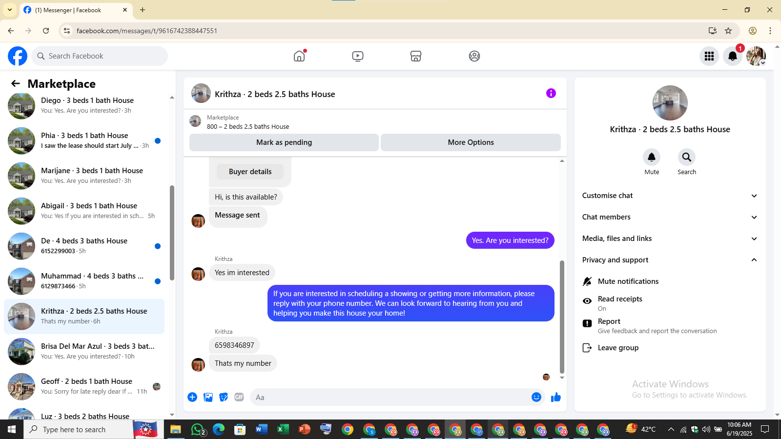This screenshot has width=781, height=439.
Task: Open the Facebook Video tab icon
Action: 358,56
